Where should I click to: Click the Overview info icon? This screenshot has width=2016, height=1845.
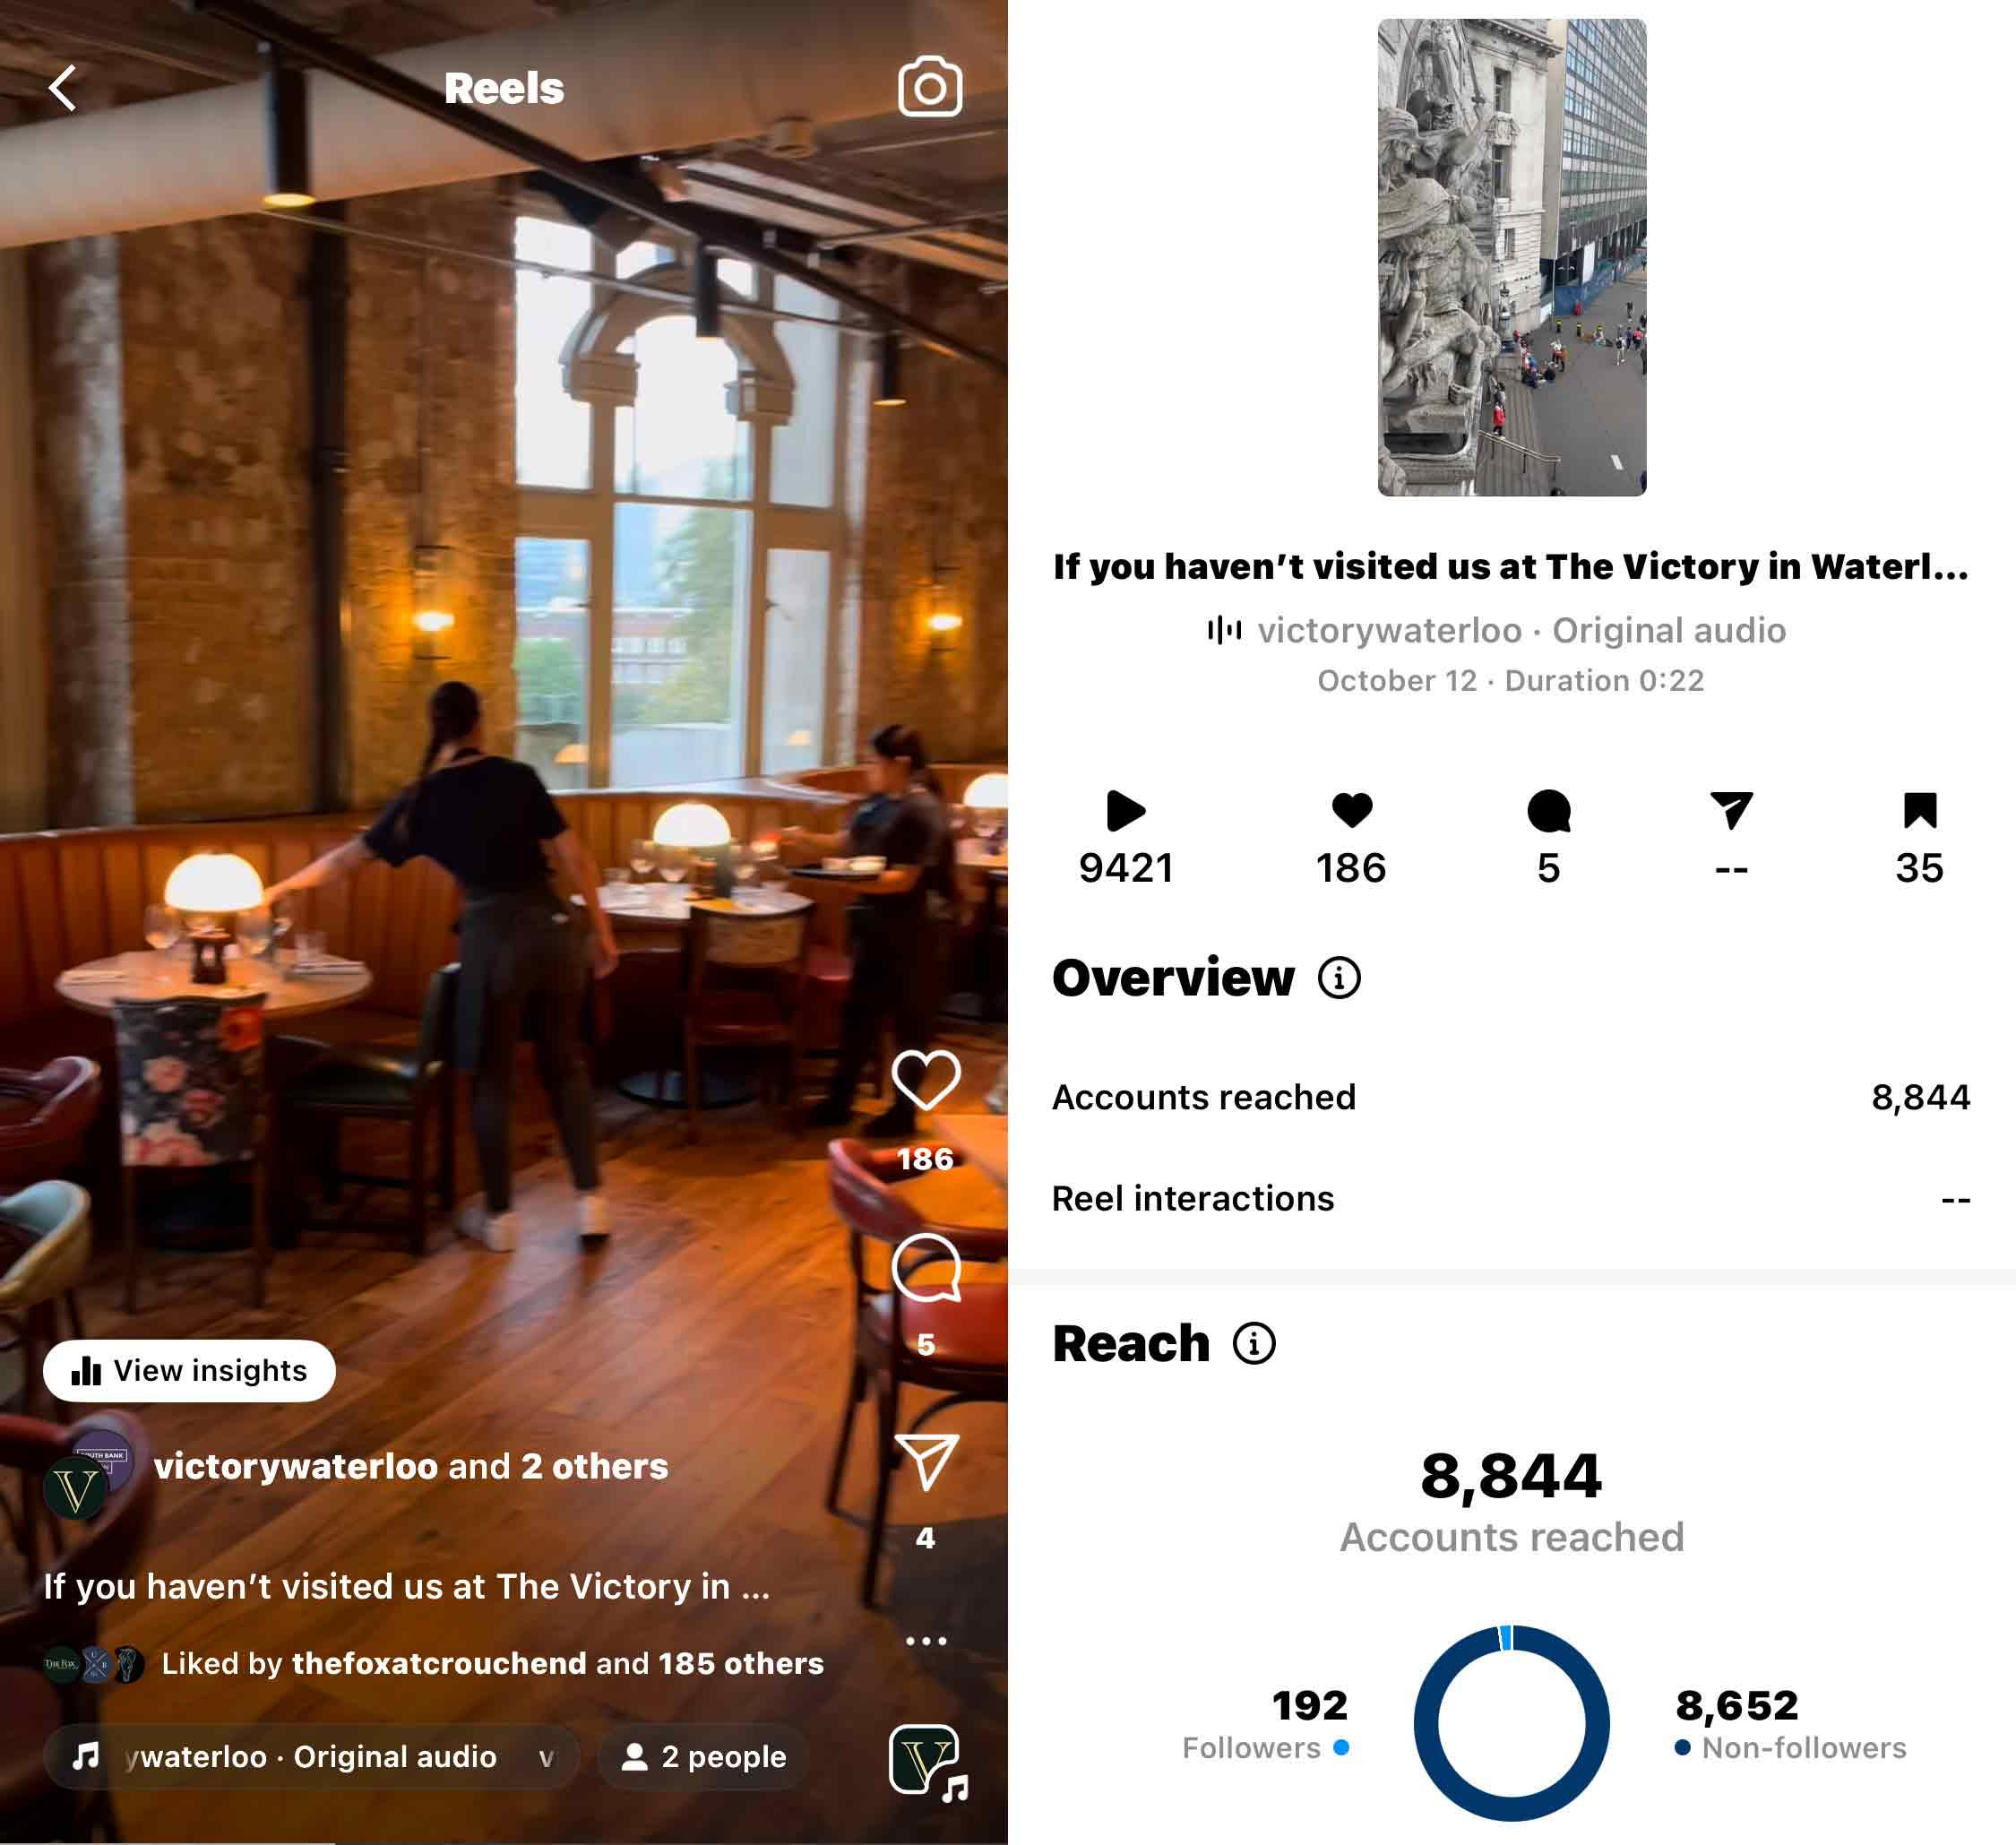coord(1339,978)
